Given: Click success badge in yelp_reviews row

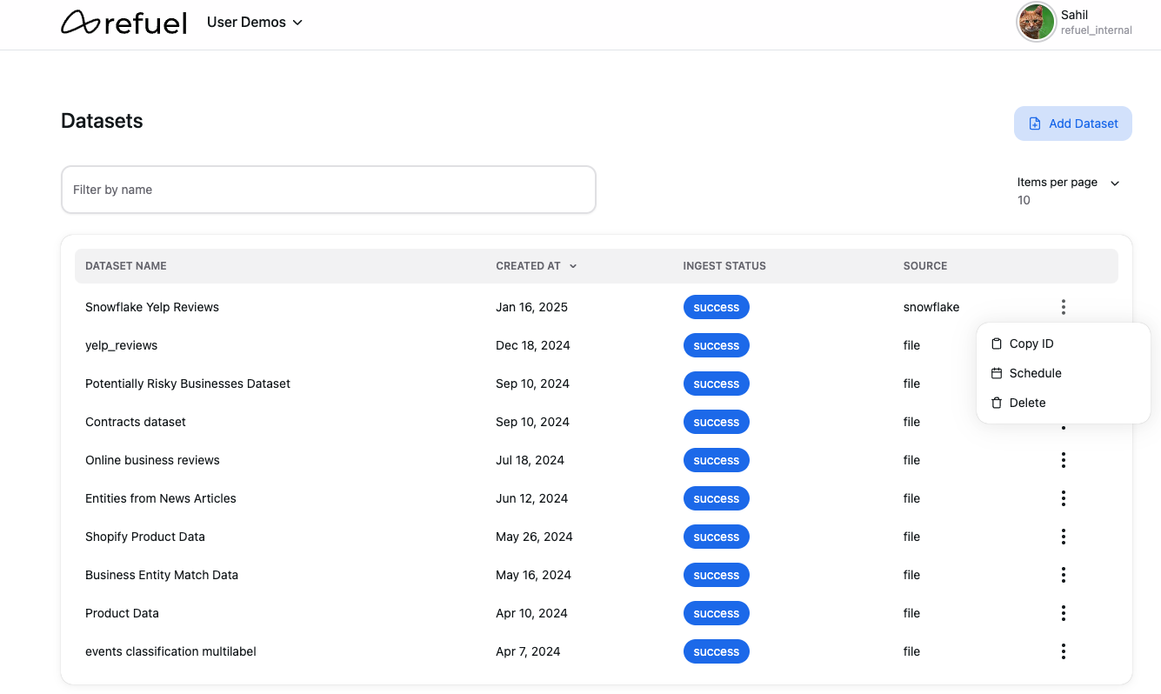Looking at the screenshot, I should (x=716, y=345).
